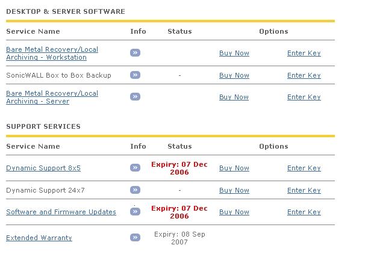Open info icon for Bare Metal Recovery Workstation
Viewport: 371px width, 257px height.
pos(135,52)
